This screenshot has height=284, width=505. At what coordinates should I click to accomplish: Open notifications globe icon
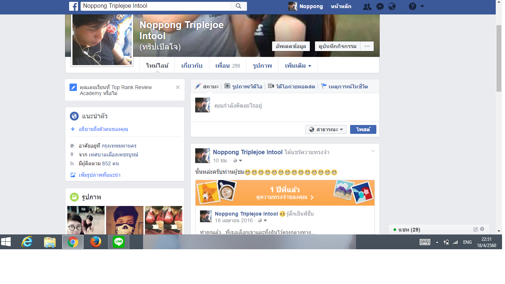click(x=392, y=6)
